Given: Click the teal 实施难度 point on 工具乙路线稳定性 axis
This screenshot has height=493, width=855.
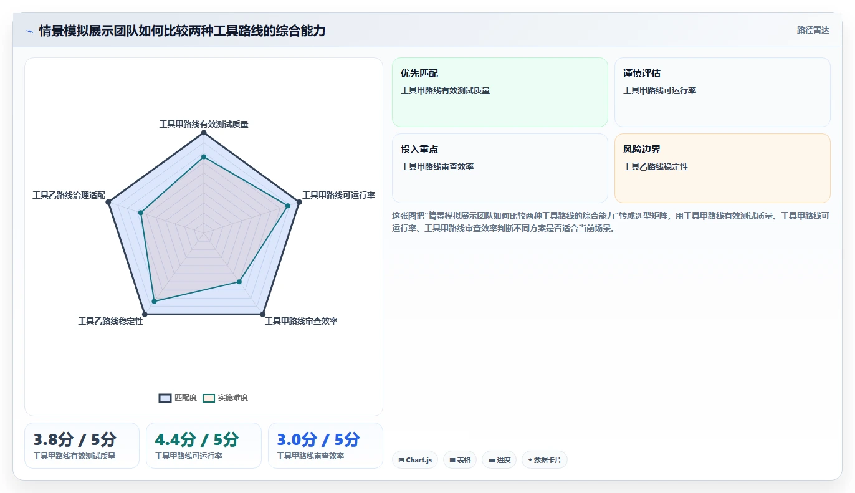Looking at the screenshot, I should (155, 301).
